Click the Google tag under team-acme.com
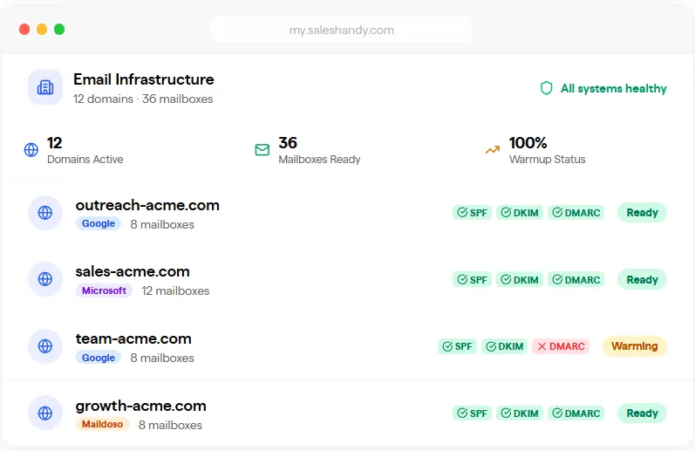 click(x=99, y=358)
